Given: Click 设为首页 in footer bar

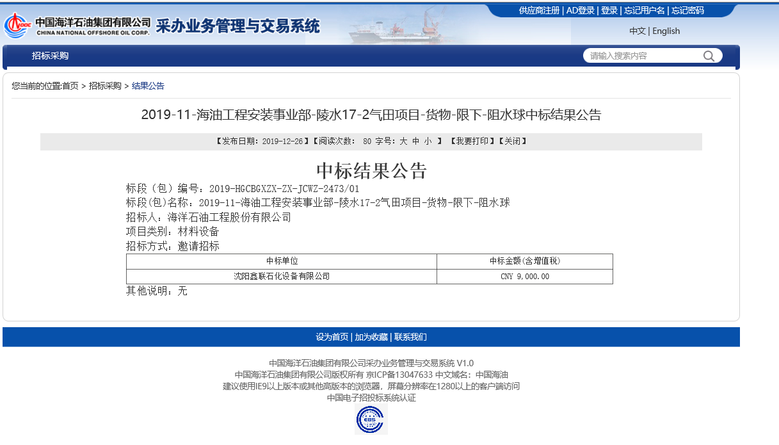Looking at the screenshot, I should tap(332, 337).
